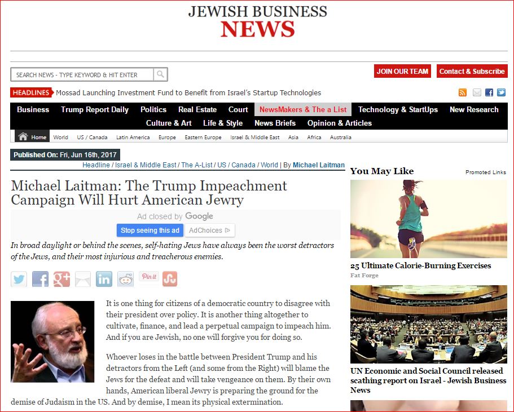The height and width of the screenshot is (412, 514).
Task: Click the Google Plus share icon
Action: (61, 279)
